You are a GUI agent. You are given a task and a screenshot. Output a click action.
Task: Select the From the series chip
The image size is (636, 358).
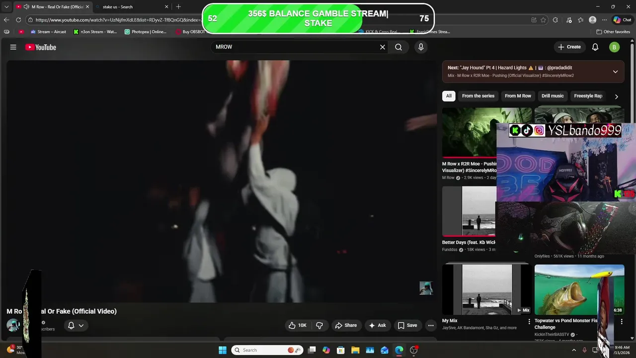point(478,96)
